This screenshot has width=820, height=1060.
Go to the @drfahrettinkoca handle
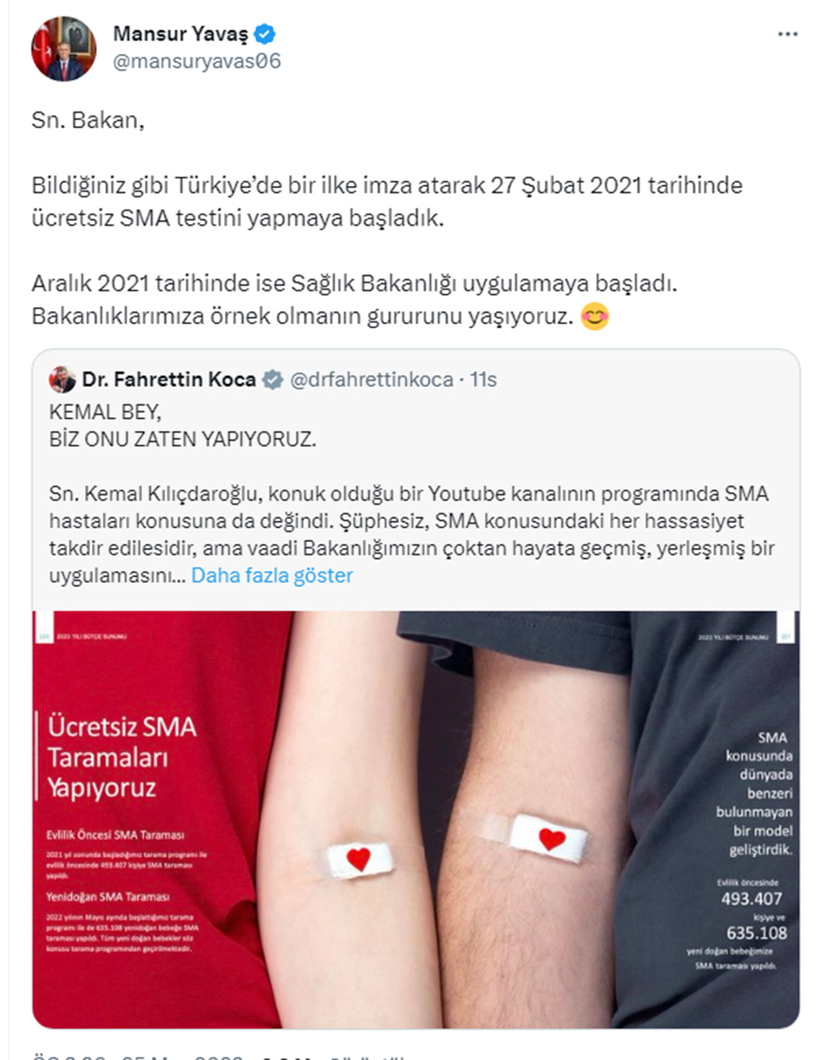point(372,379)
